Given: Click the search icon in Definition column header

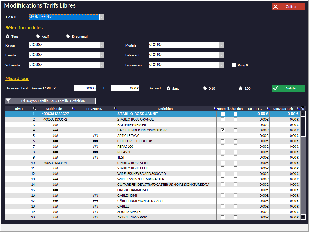Looking at the screenshot, I should [x=215, y=109].
